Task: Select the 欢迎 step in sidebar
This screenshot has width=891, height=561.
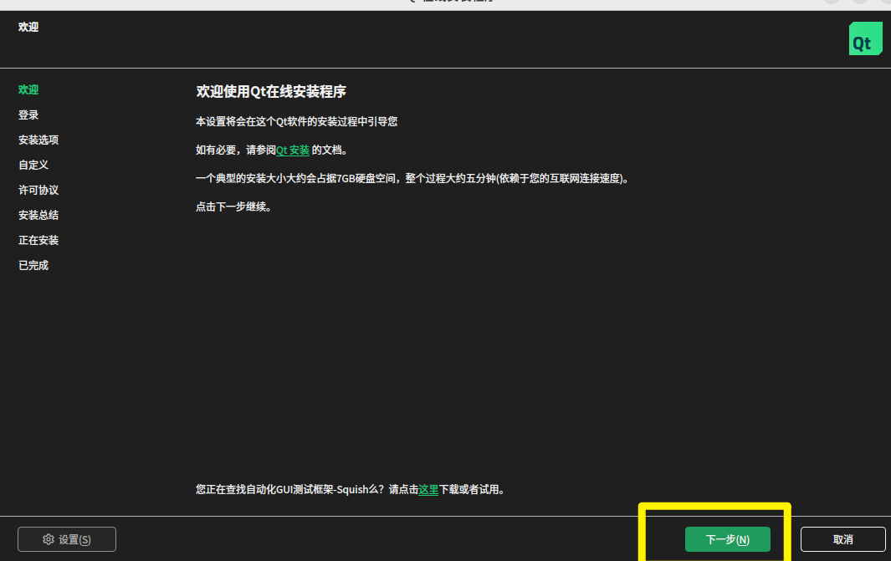Action: pyautogui.click(x=28, y=89)
